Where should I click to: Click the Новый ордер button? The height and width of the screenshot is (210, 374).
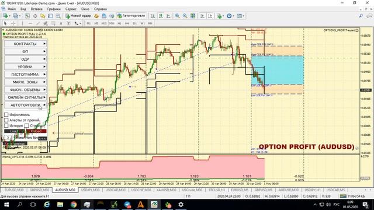[x=78, y=16]
